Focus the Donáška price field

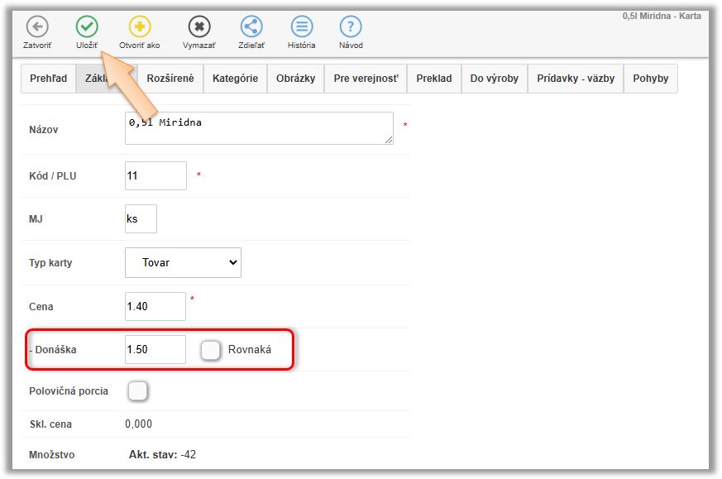click(155, 349)
